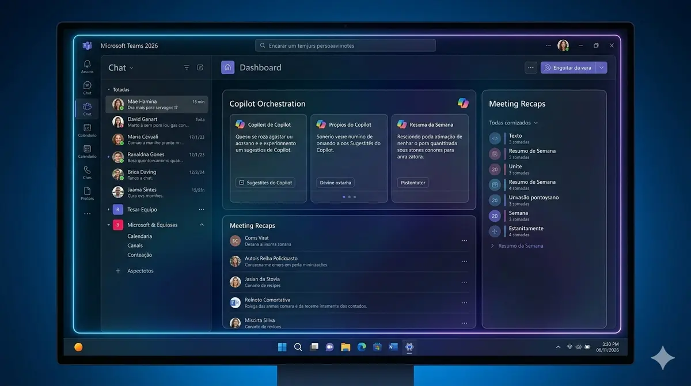Open David Ganart chat
Screen dimensions: 691x386
(x=157, y=122)
